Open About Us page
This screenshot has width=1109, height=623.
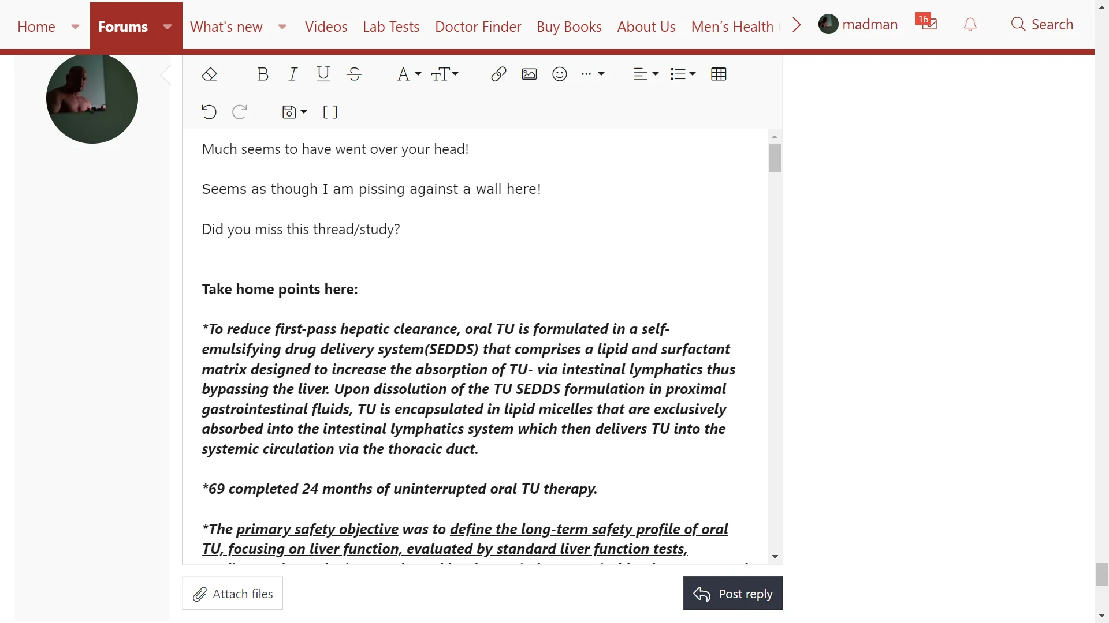(646, 27)
